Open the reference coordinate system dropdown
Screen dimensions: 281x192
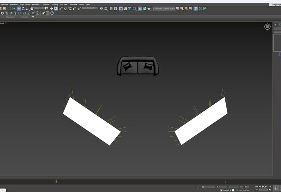pos(39,8)
